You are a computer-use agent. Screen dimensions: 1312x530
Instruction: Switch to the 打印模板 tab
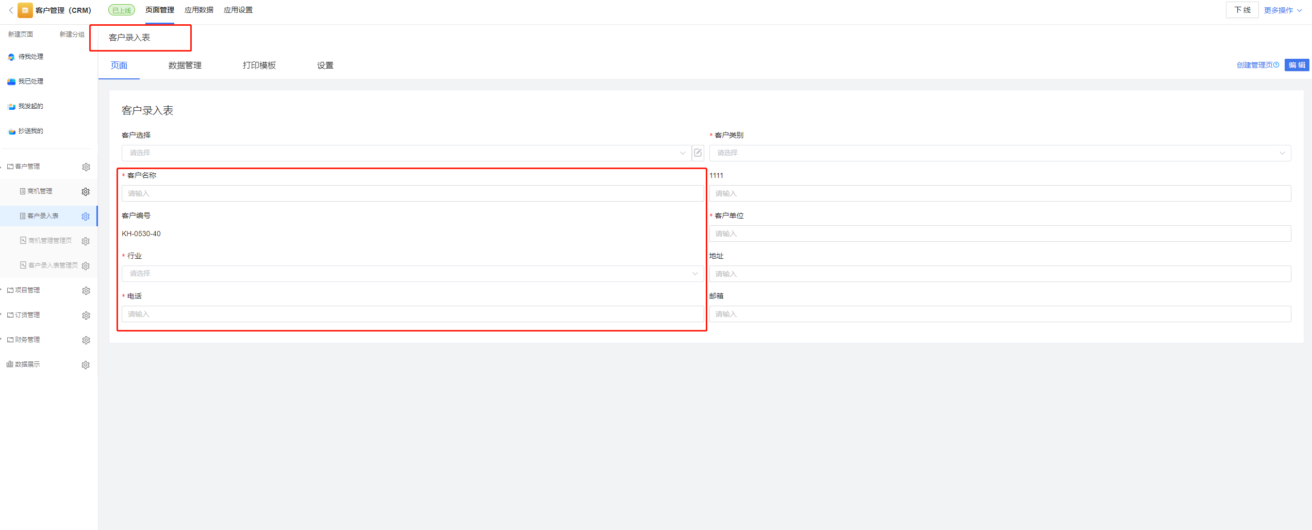click(x=259, y=65)
